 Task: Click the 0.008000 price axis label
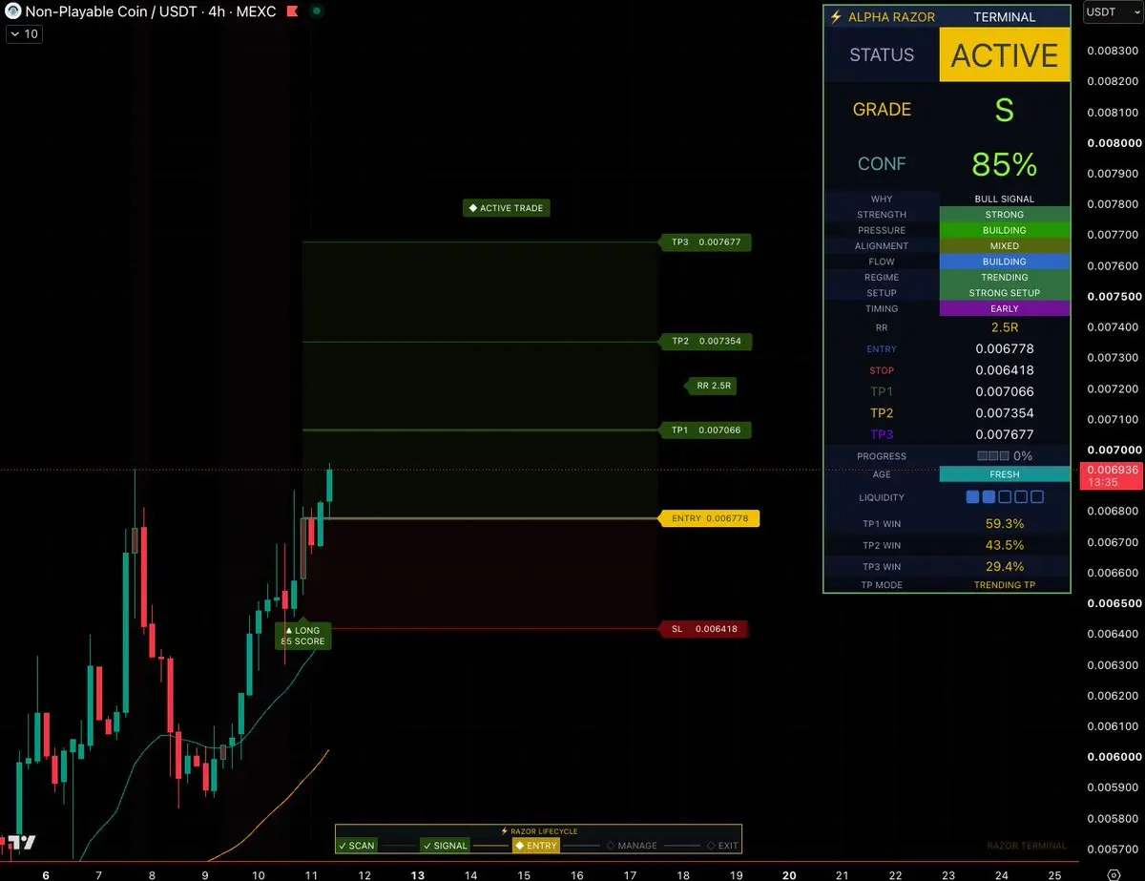[1114, 143]
